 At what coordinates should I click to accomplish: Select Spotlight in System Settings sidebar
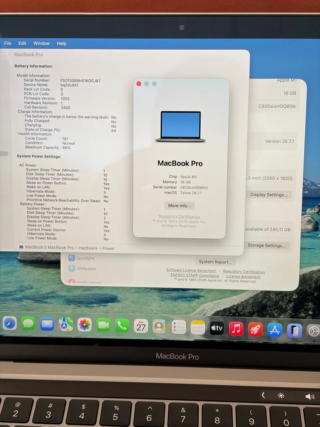tap(82, 258)
